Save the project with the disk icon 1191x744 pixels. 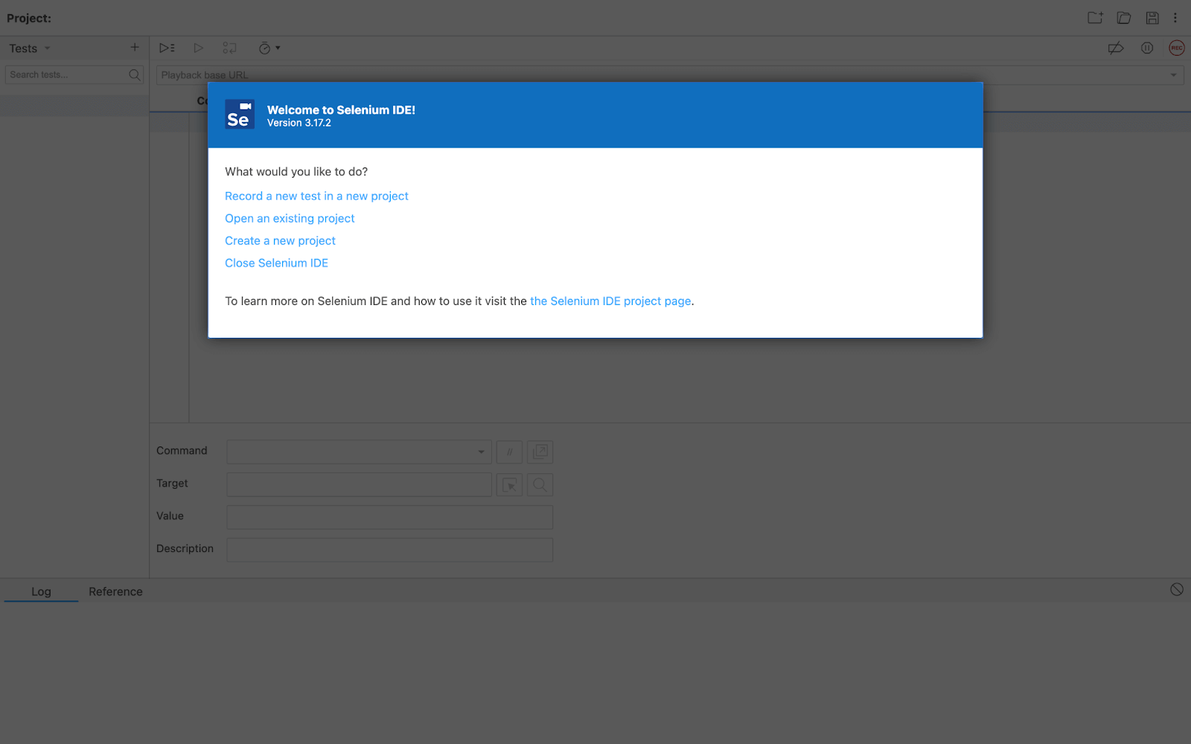(1152, 18)
